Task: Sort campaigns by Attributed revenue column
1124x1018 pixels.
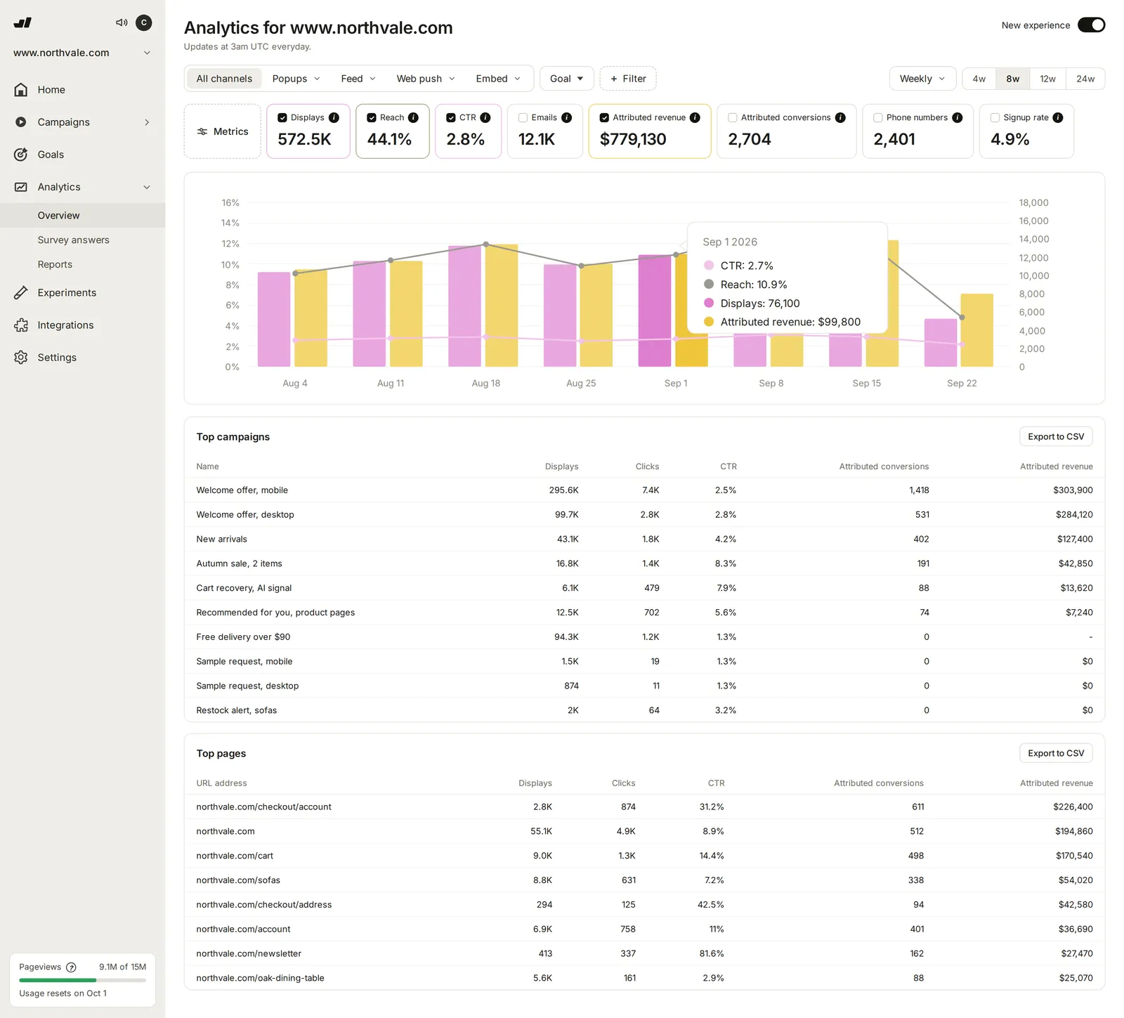Action: (1056, 466)
